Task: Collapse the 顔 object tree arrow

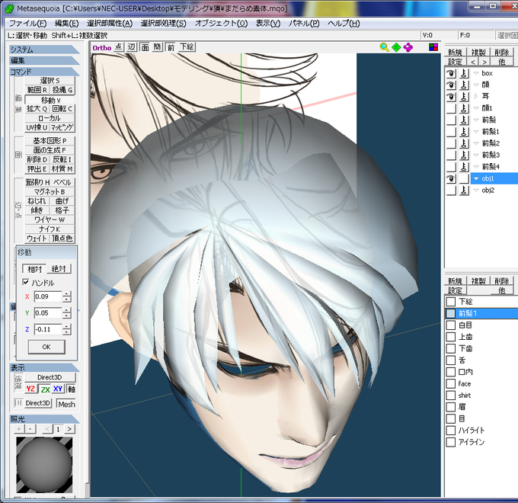Action: point(476,85)
